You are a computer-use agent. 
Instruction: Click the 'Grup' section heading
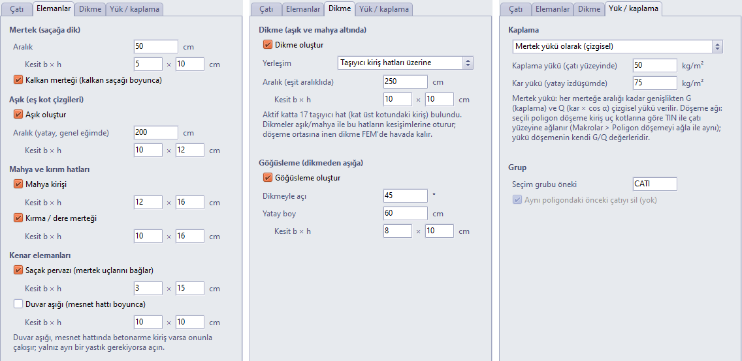(517, 167)
